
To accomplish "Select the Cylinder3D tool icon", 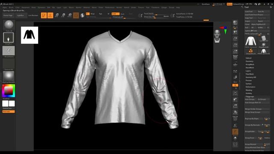I will click(x=264, y=38).
